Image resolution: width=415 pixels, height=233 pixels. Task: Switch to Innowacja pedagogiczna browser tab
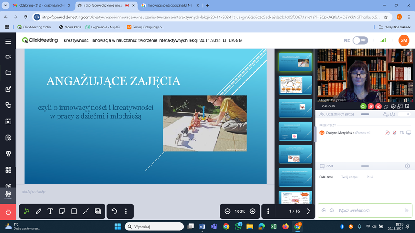click(170, 5)
